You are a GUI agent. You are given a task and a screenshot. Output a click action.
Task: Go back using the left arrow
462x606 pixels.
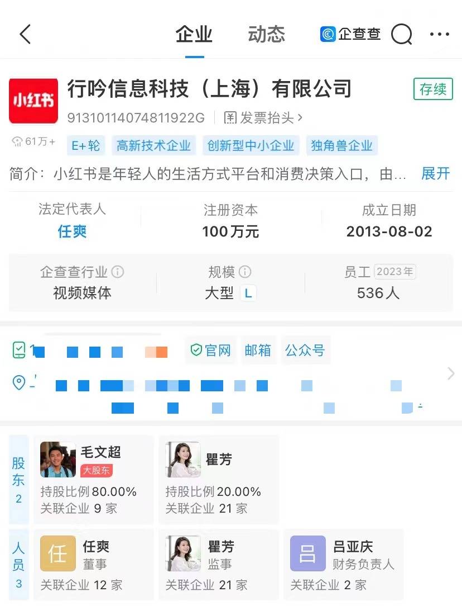[x=25, y=34]
